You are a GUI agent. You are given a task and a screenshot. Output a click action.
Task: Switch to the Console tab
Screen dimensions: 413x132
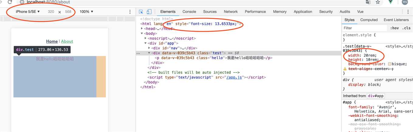(189, 12)
